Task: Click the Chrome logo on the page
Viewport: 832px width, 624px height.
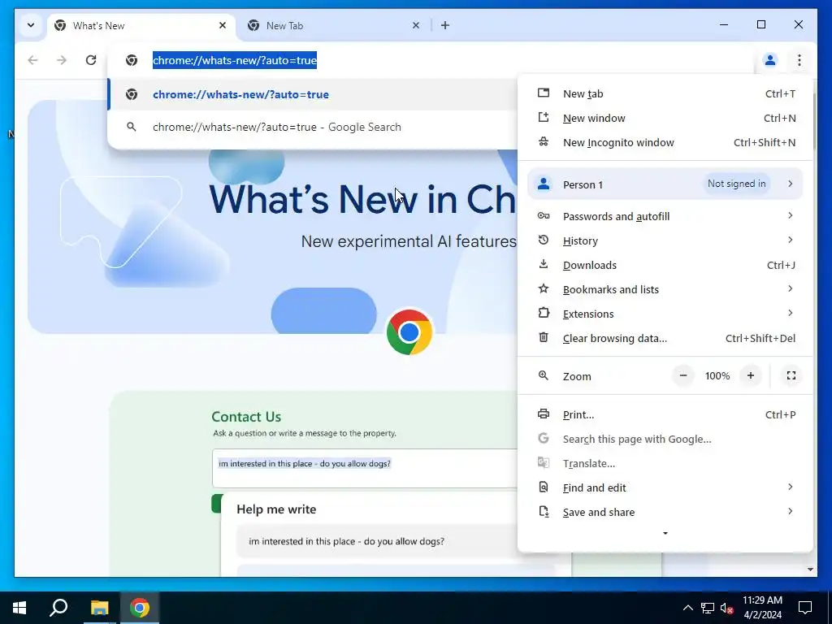Action: click(409, 332)
